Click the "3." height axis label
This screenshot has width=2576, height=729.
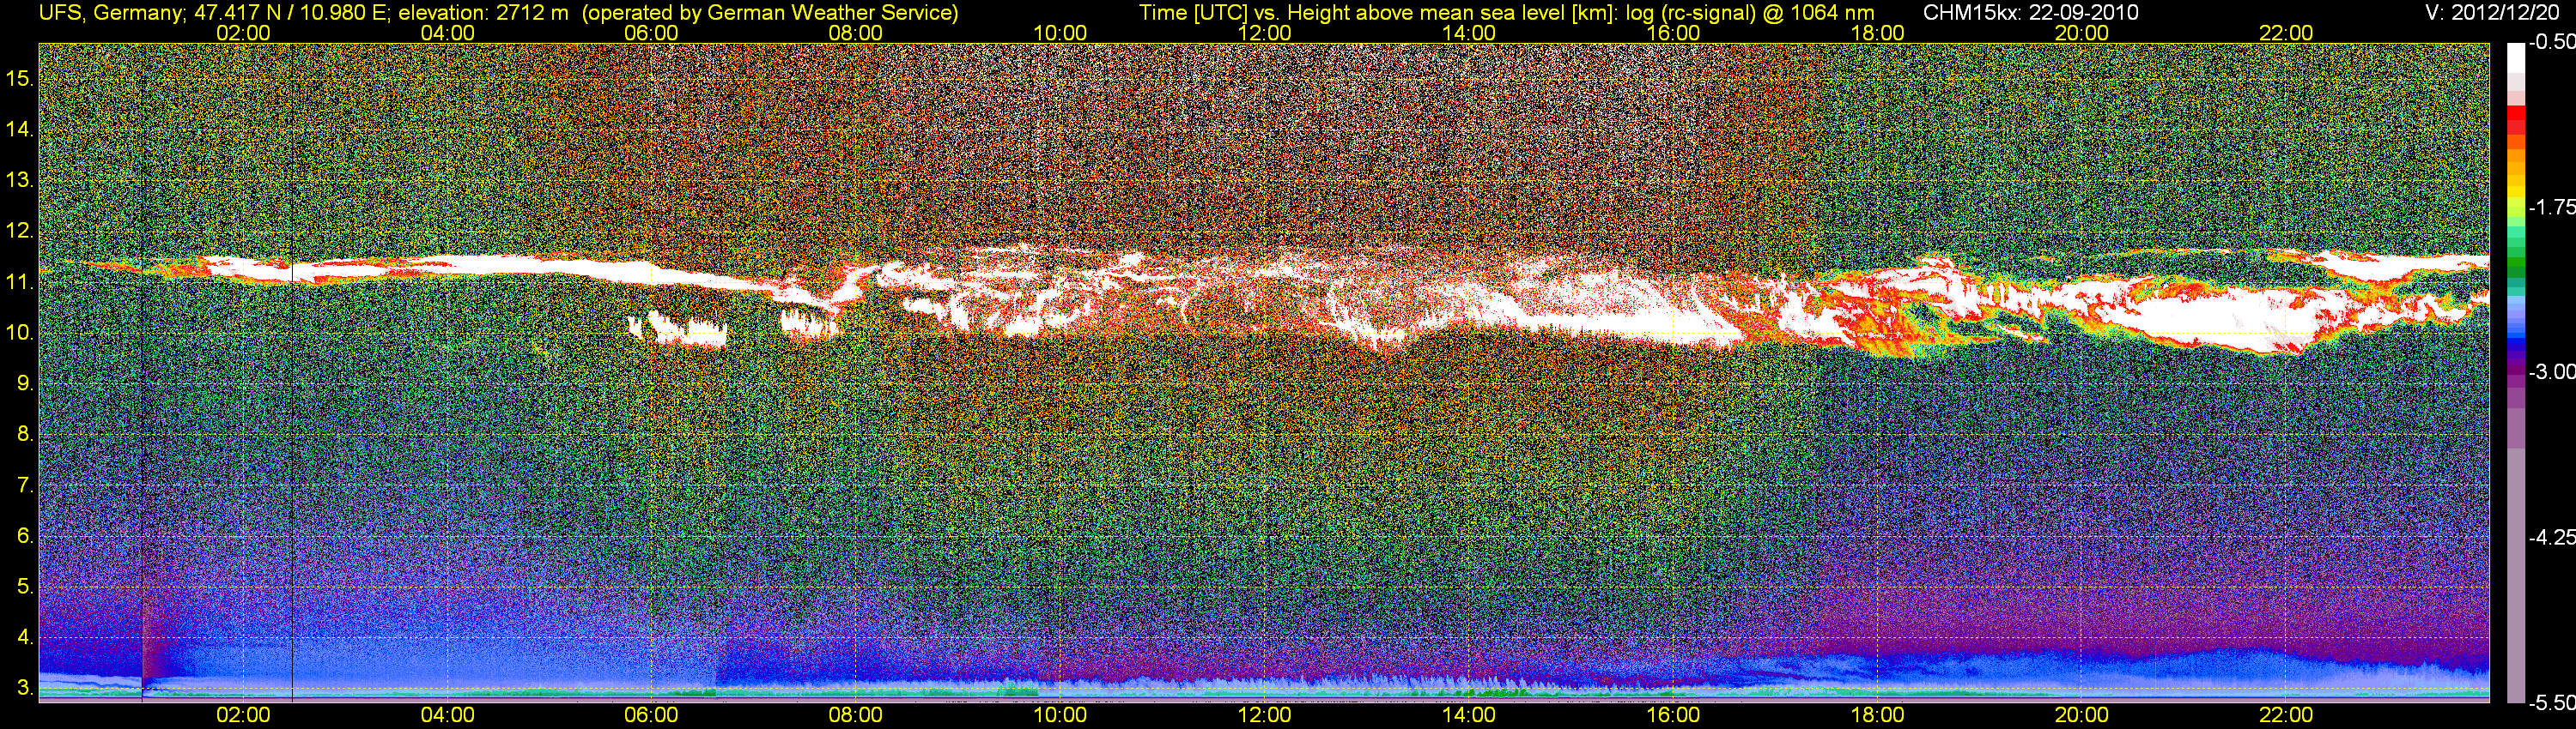tap(25, 689)
